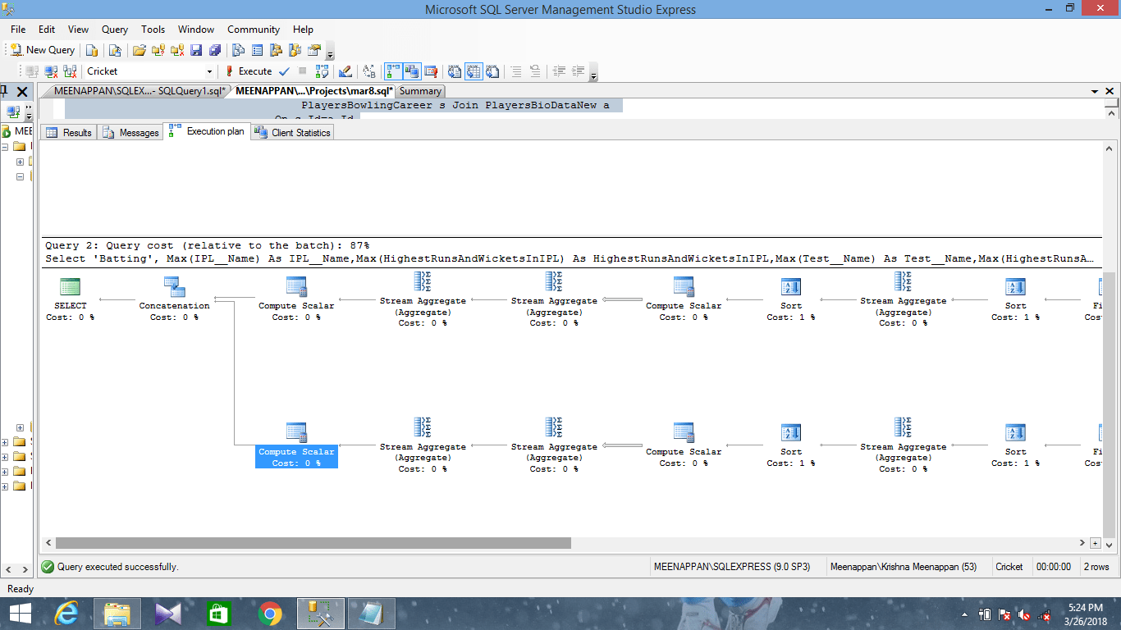Viewport: 1121px width, 630px height.
Task: Show the Object Explorer via toolbar icon
Action: (x=277, y=50)
